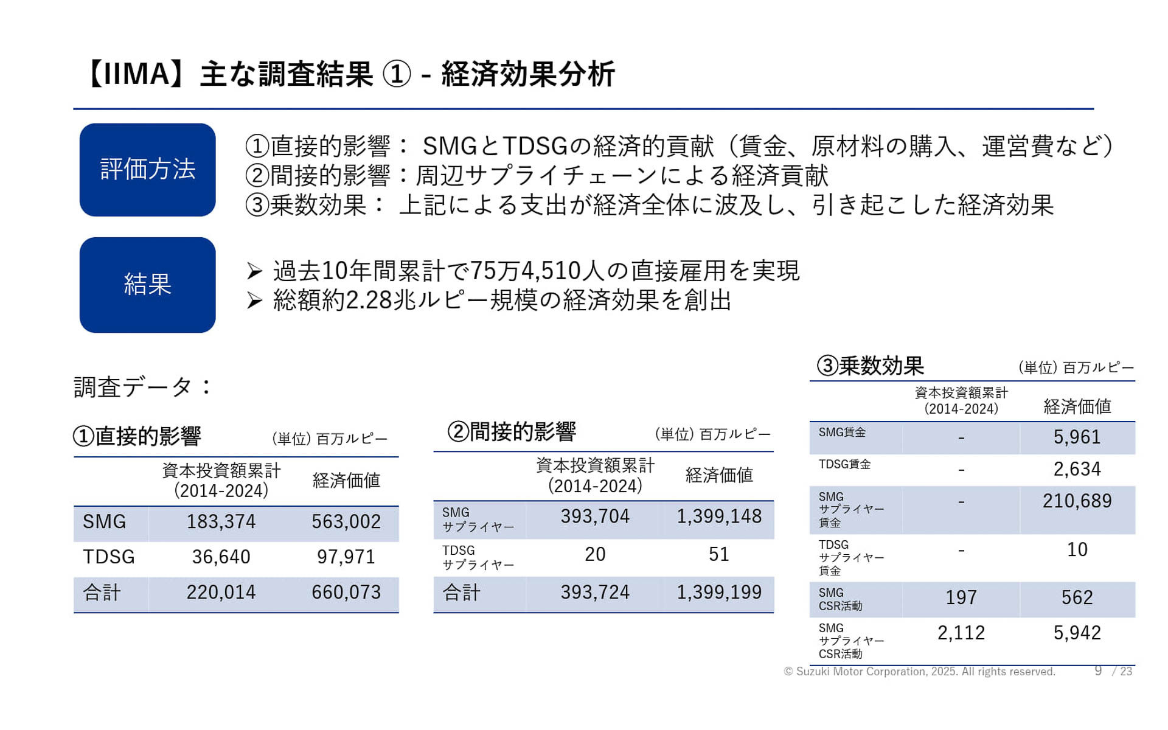
Task: Click the ①直接的影響 table heading
Action: 137,436
